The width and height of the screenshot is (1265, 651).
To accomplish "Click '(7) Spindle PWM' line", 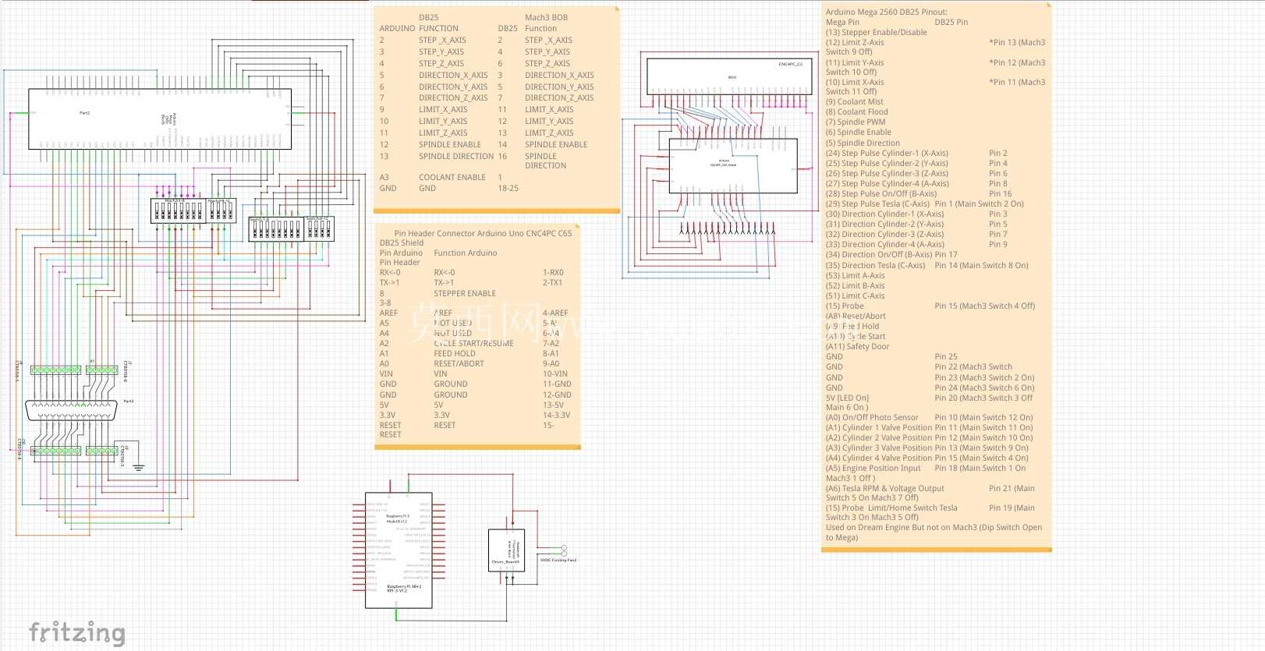I will tap(856, 122).
